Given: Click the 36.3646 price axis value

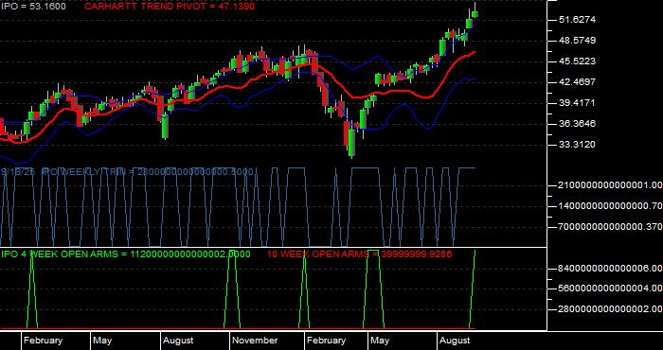Looking at the screenshot, I should [x=577, y=124].
